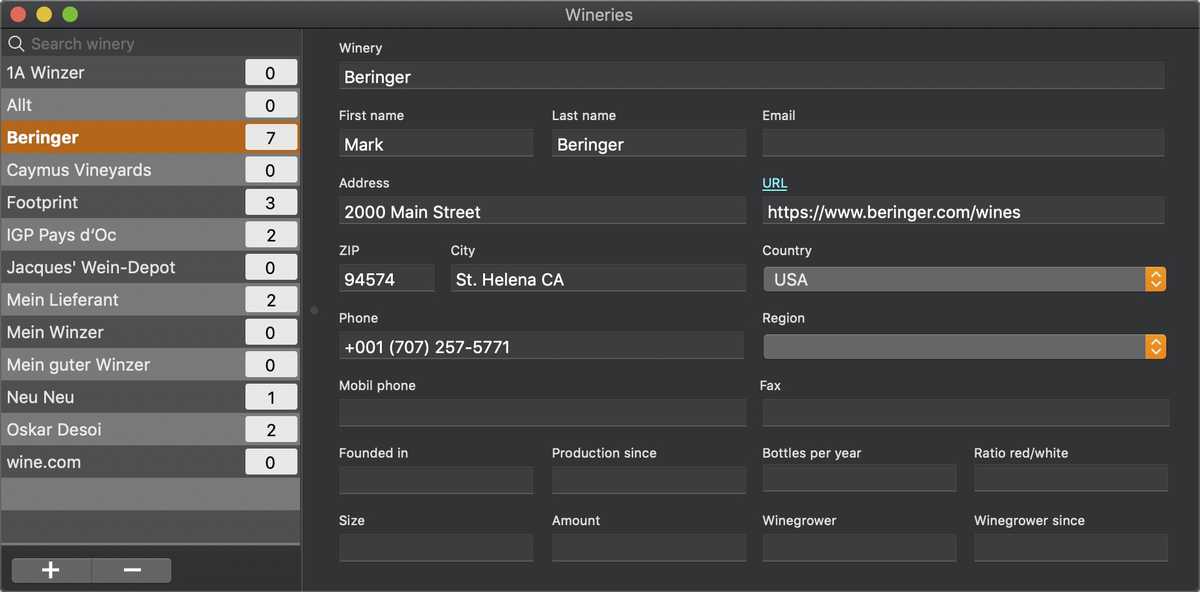Click the Winery name field with Beringer
The width and height of the screenshot is (1200, 592).
(x=751, y=76)
